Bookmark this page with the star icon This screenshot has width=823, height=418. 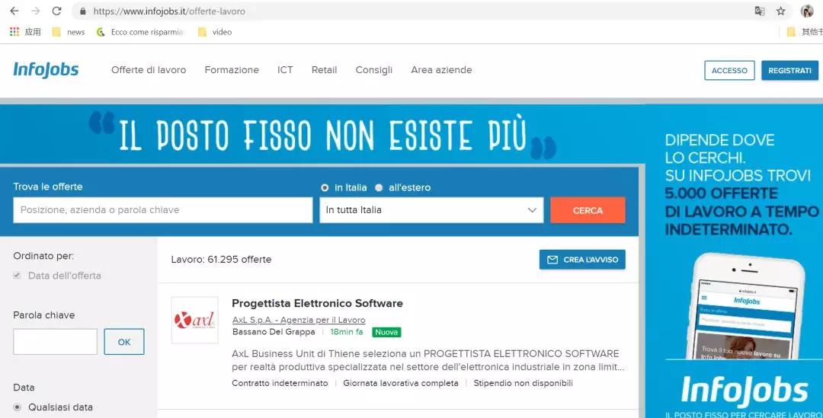(781, 11)
